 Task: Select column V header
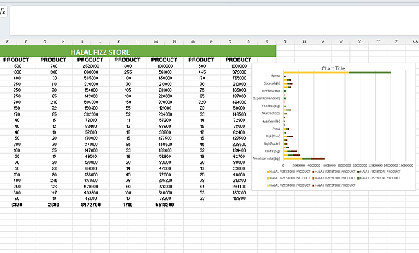point(322,42)
